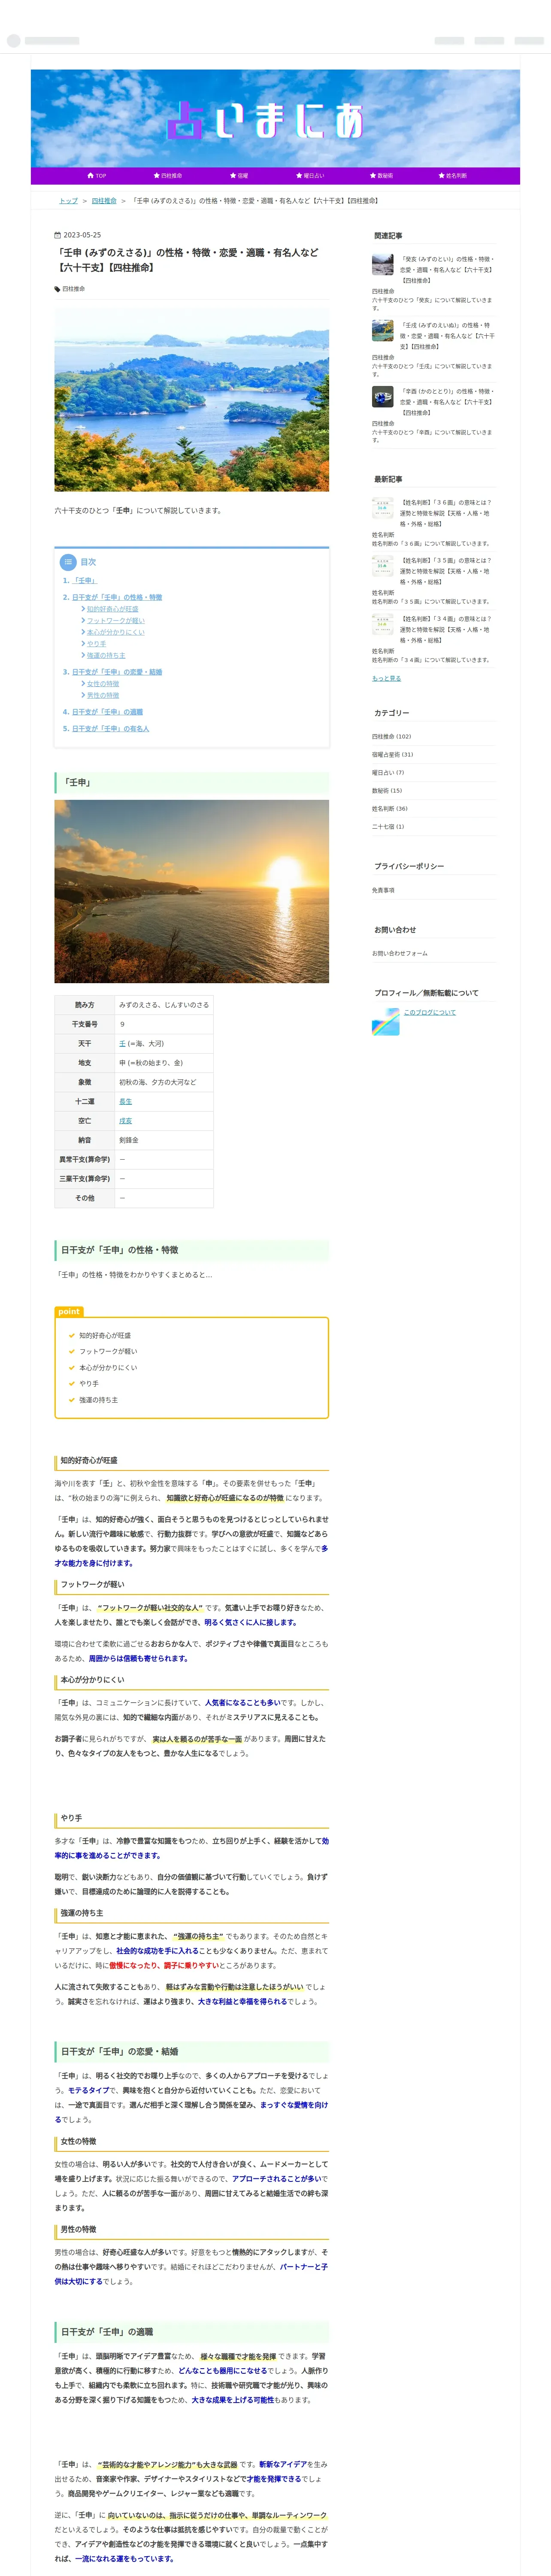The height and width of the screenshot is (2576, 551).
Task: Open the related article title 「壬戌 (みずのえいぬ)」
Action: (x=447, y=336)
